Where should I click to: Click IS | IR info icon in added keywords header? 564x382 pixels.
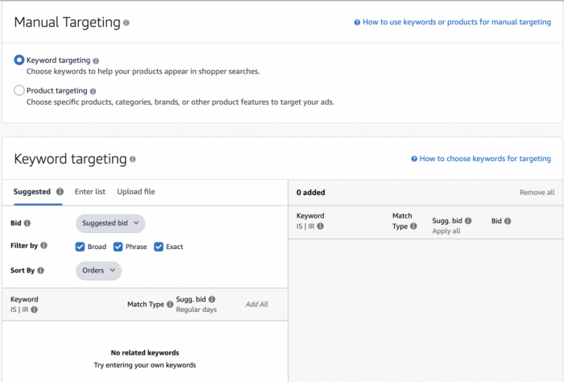(x=320, y=226)
